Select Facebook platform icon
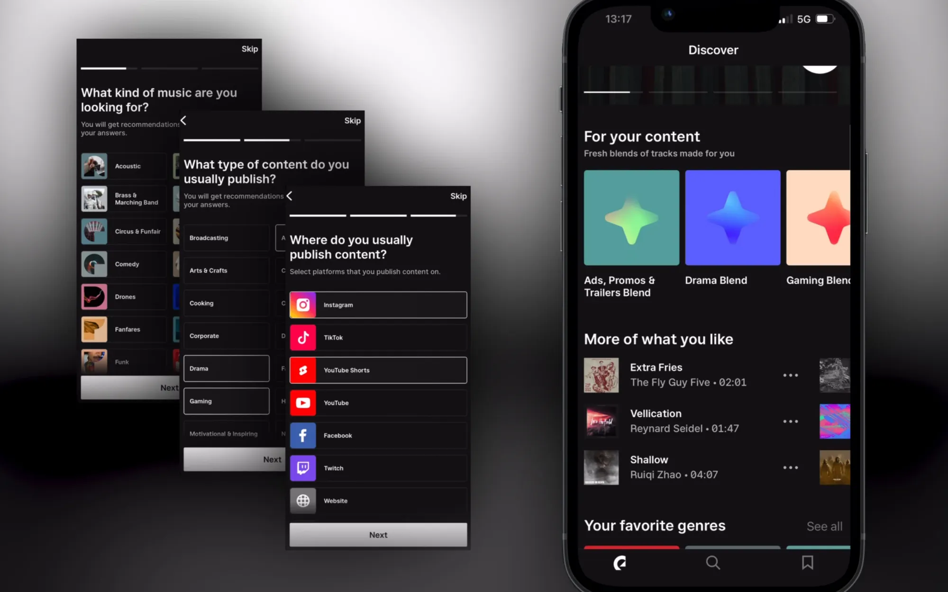This screenshot has width=948, height=592. [x=302, y=435]
